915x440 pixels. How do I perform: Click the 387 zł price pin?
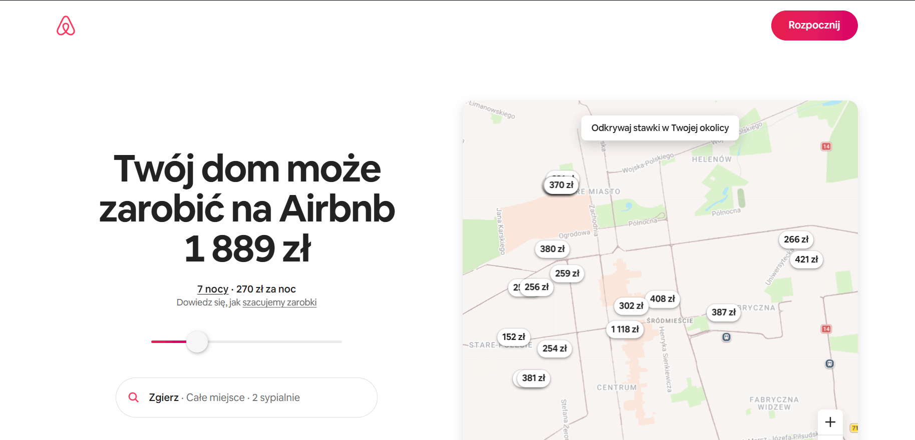point(723,312)
